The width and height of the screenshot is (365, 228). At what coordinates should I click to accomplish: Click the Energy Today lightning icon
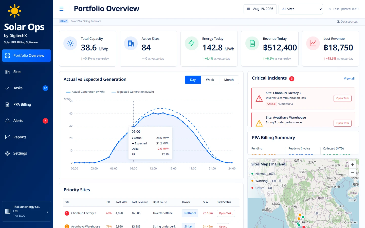tap(192, 43)
